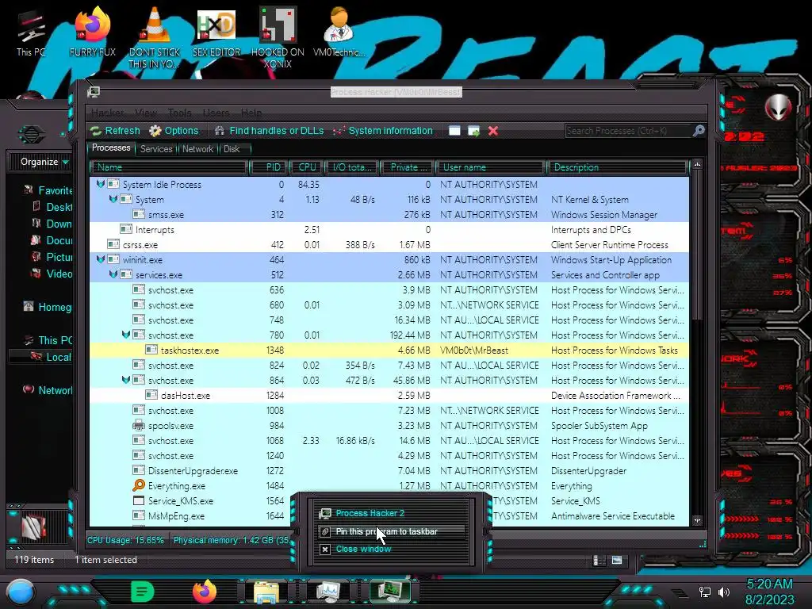The width and height of the screenshot is (812, 609).
Task: Open File Explorer from the taskbar
Action: coord(266,592)
